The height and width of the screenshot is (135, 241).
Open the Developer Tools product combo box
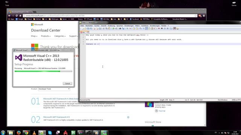pyautogui.click(x=54, y=89)
